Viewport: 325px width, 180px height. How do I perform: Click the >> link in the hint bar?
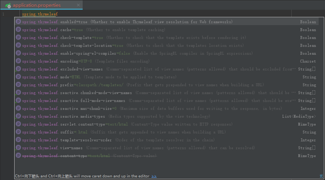pos(154,176)
